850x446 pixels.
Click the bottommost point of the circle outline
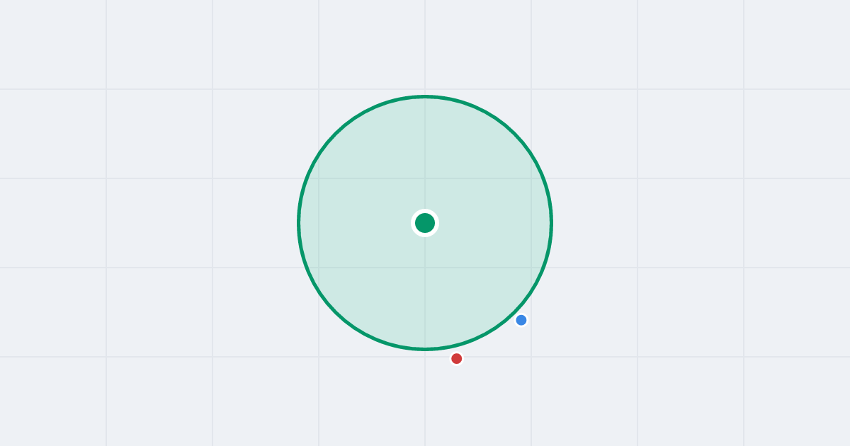coord(425,350)
